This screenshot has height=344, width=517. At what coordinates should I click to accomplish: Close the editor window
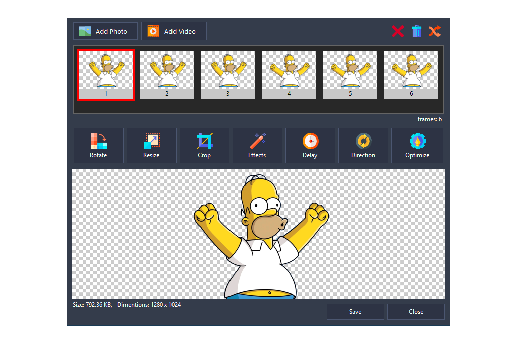[x=416, y=311]
